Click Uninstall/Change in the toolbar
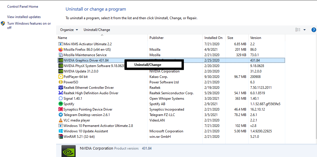This screenshot has height=157, width=317. point(97,30)
